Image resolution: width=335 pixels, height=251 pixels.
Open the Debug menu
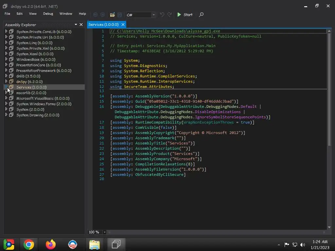point(48,13)
